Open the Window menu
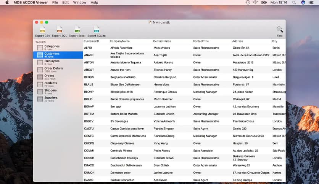This screenshot has height=184, width=319. [79, 2]
